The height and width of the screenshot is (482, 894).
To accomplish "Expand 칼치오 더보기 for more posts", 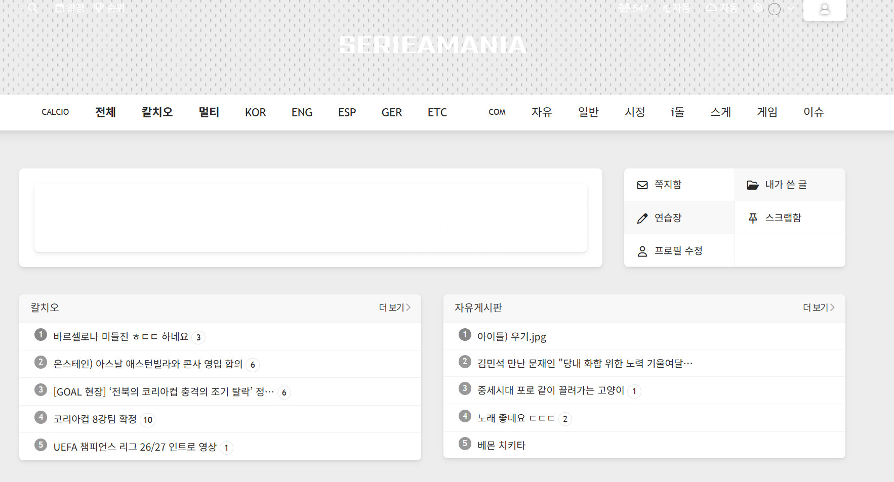I will coord(395,308).
